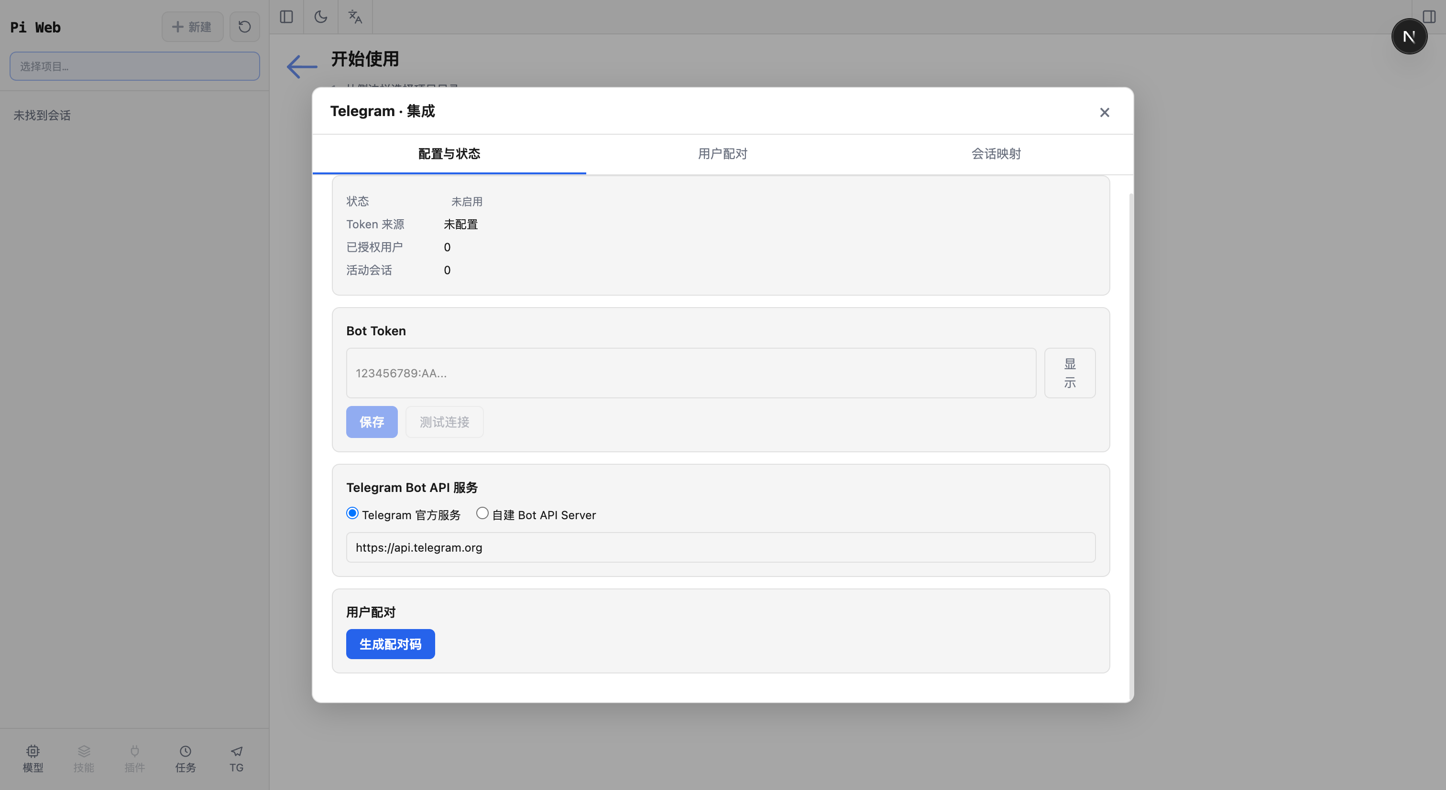This screenshot has height=790, width=1446.
Task: Click the Bot Token input field
Action: point(691,373)
